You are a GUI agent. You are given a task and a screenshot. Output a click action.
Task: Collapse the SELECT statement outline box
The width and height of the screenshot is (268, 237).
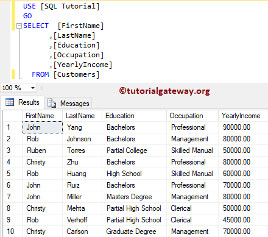pos(19,26)
